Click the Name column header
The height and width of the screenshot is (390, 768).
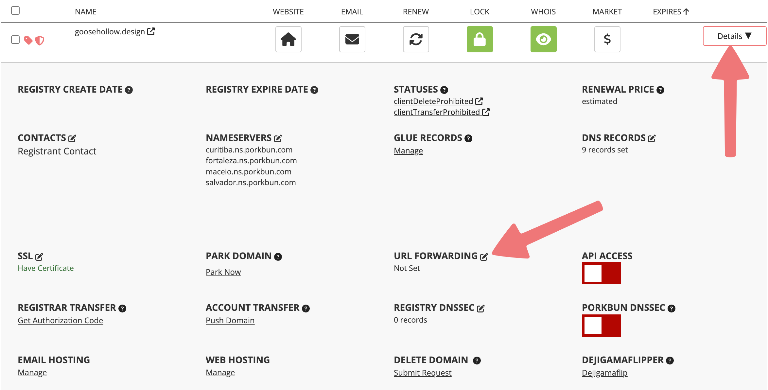click(85, 12)
